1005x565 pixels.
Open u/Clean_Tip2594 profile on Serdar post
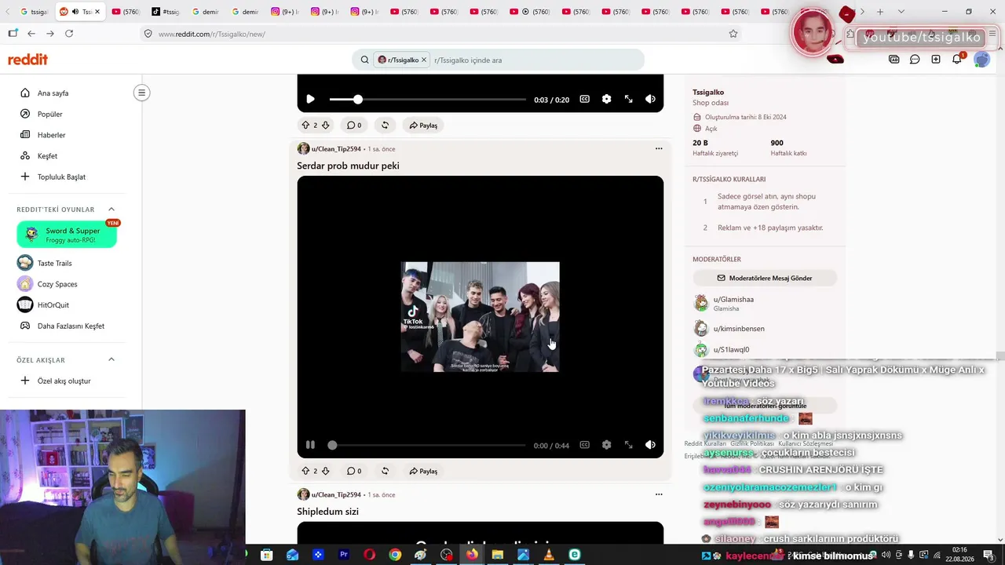pos(336,149)
